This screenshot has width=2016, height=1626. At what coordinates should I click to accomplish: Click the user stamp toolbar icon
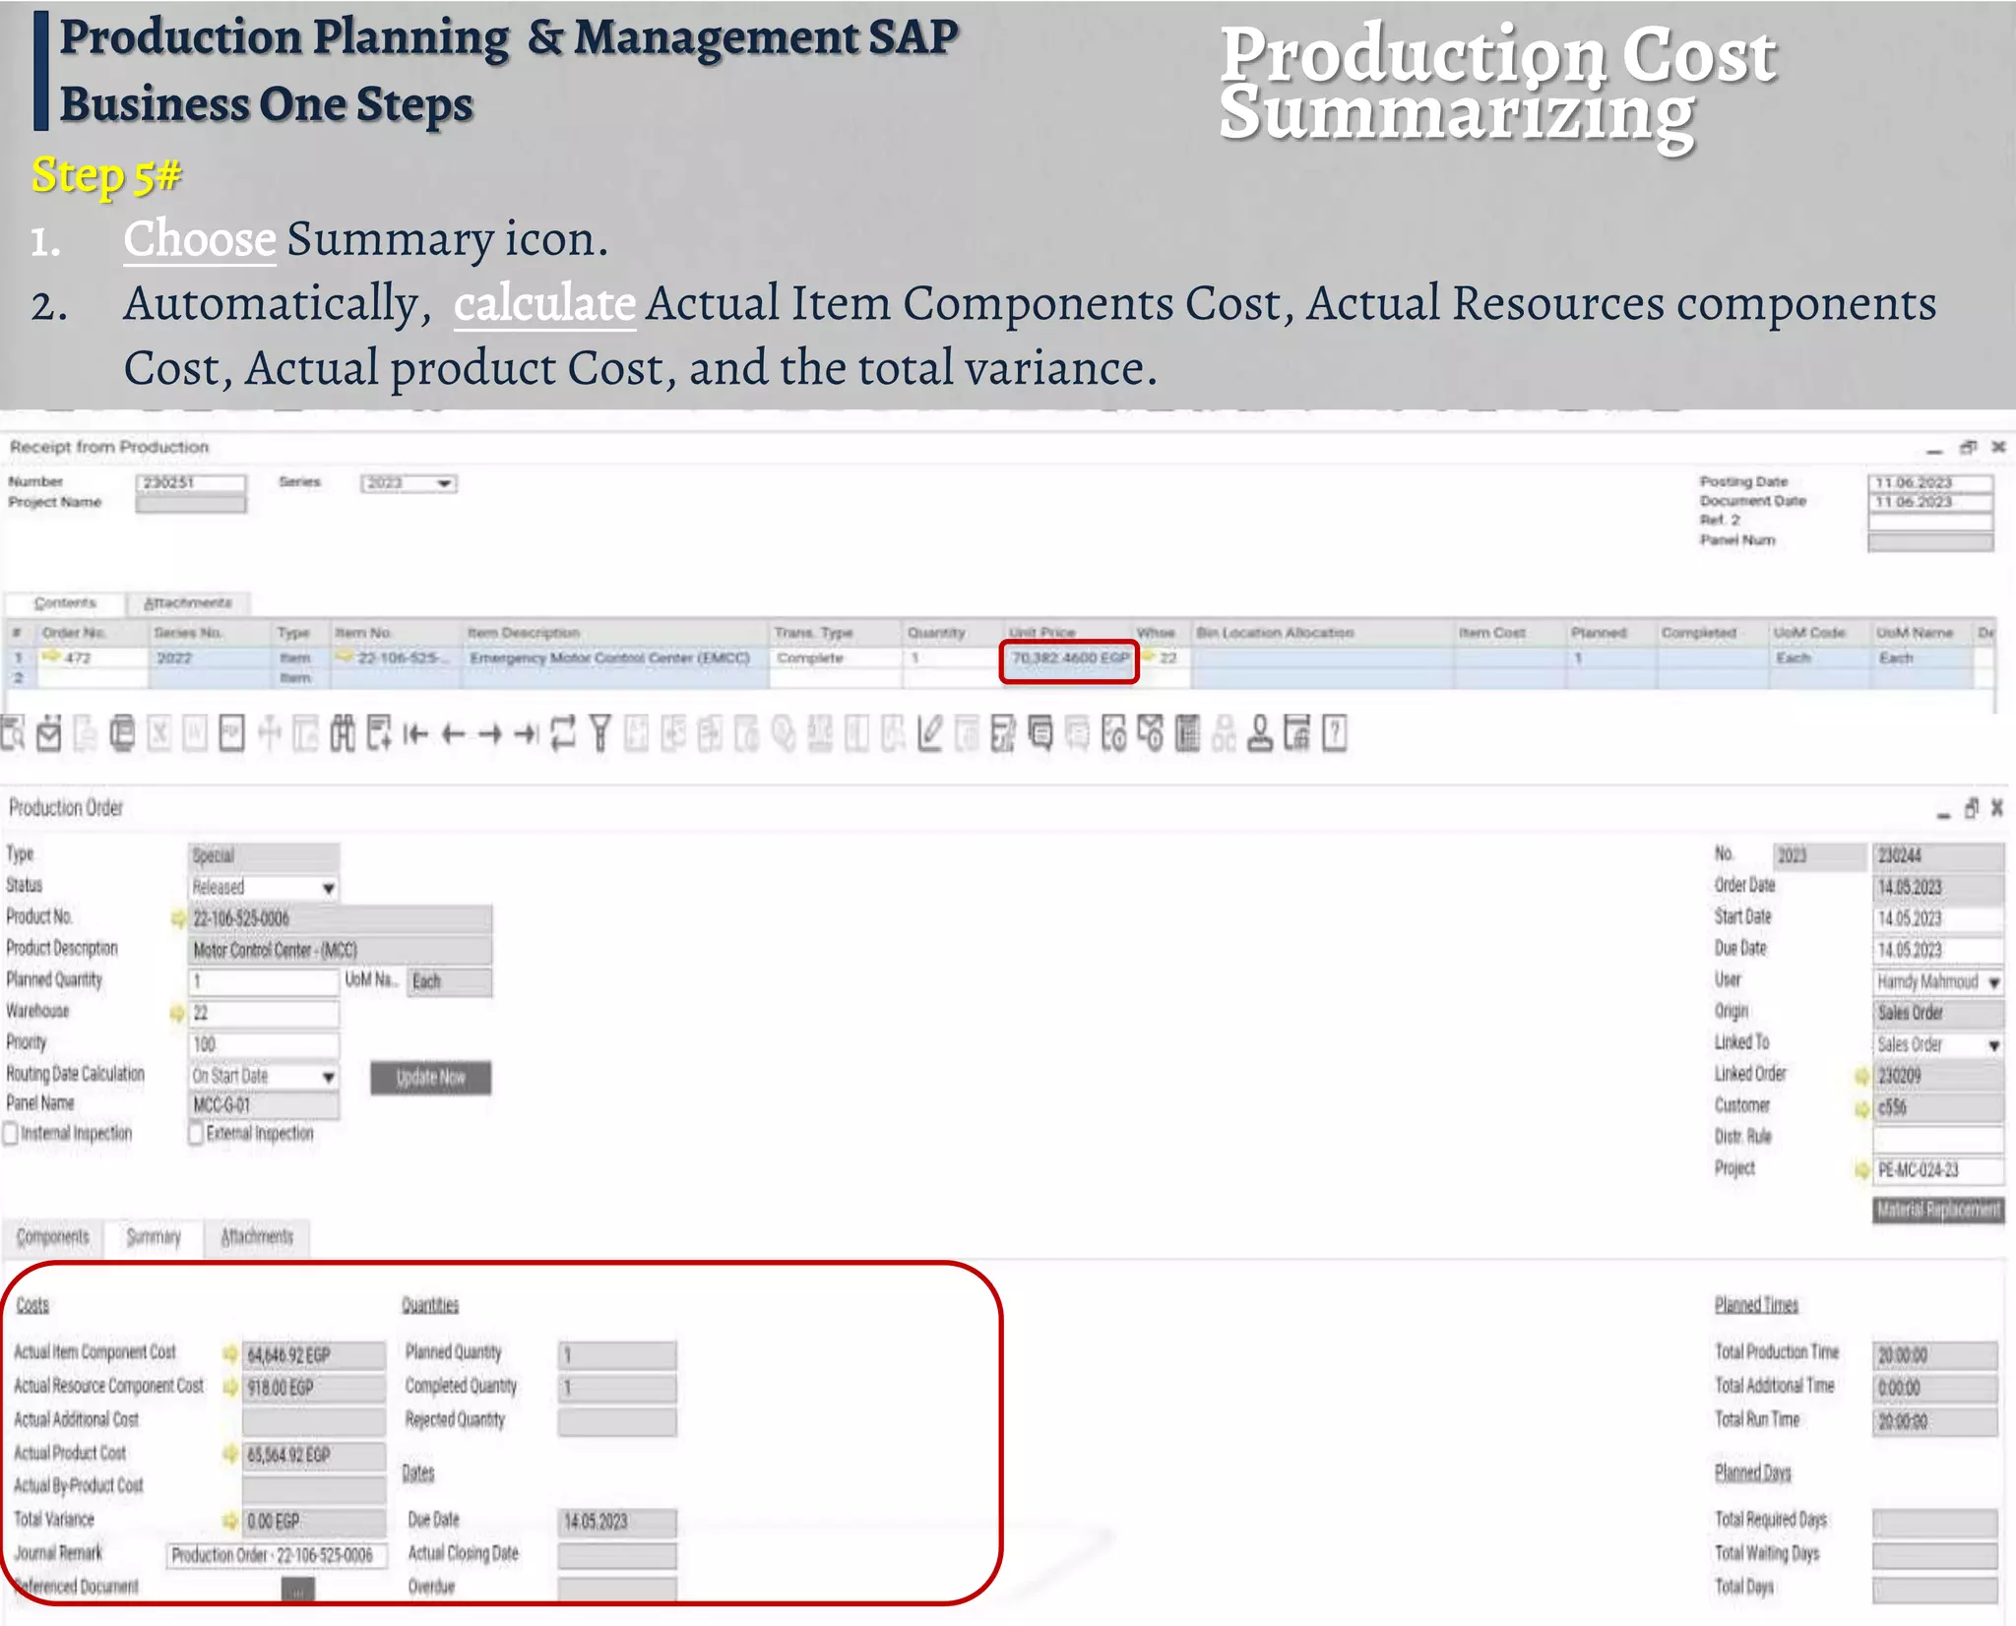pos(1260,734)
